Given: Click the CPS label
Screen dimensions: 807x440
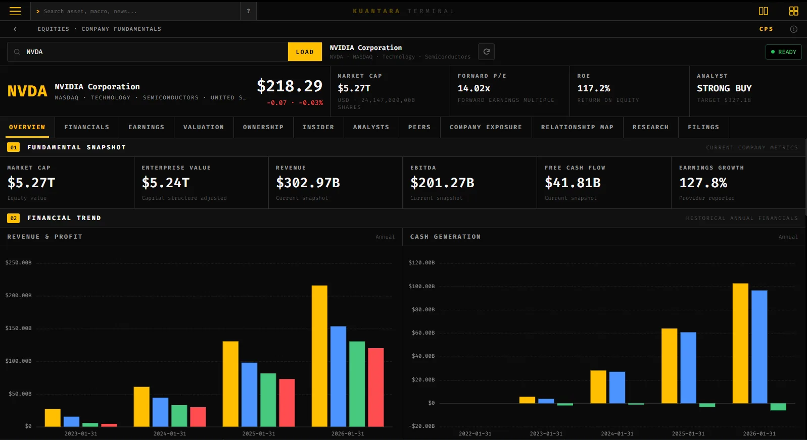Looking at the screenshot, I should [x=766, y=29].
